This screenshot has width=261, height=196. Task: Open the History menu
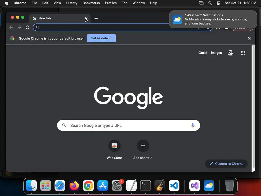coord(72,3)
